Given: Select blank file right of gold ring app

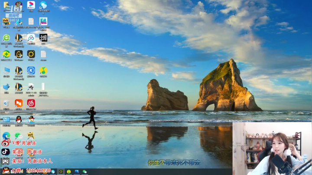Looking at the screenshot, I should pos(43,54).
